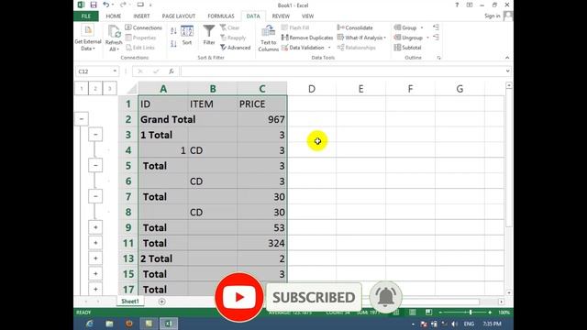Viewport: 587px width, 330px height.
Task: Open the Connections command
Action: pos(143,27)
